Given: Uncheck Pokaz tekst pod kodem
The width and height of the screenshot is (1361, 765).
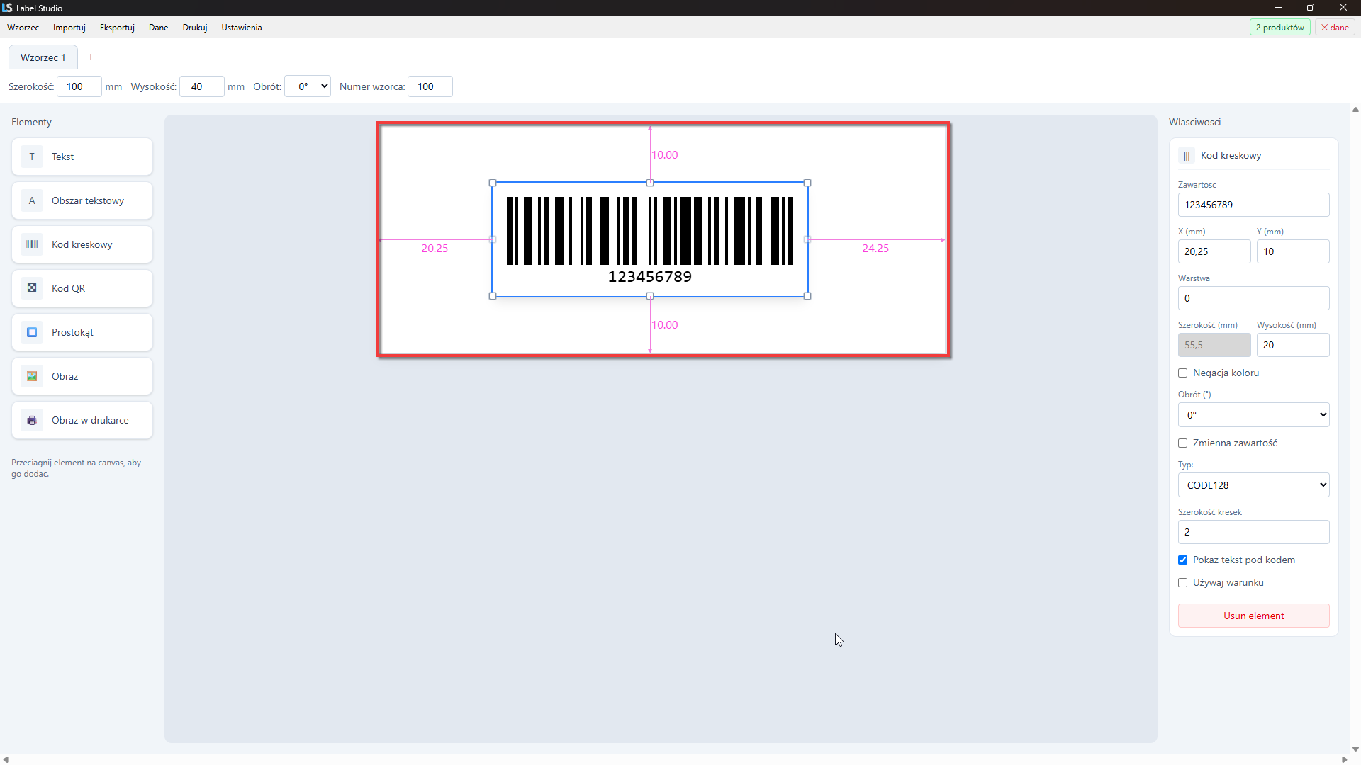Looking at the screenshot, I should (1182, 560).
